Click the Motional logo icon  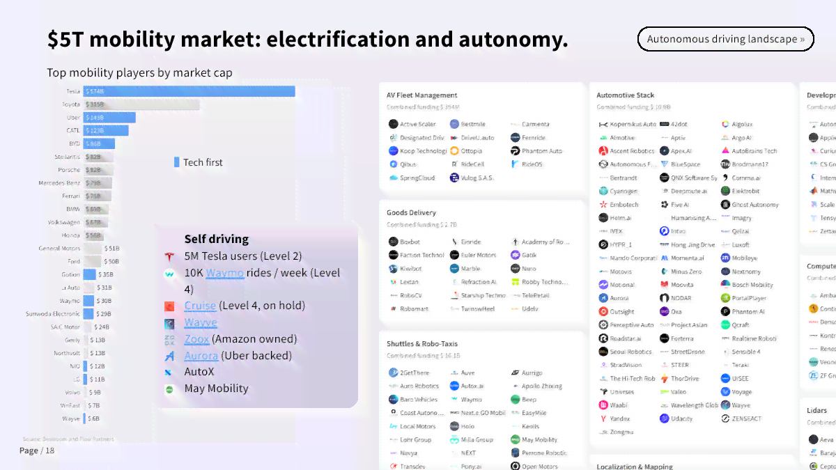point(603,285)
